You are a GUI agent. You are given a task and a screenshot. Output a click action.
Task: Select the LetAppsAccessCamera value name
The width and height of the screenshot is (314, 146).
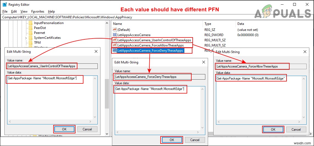click(134, 35)
